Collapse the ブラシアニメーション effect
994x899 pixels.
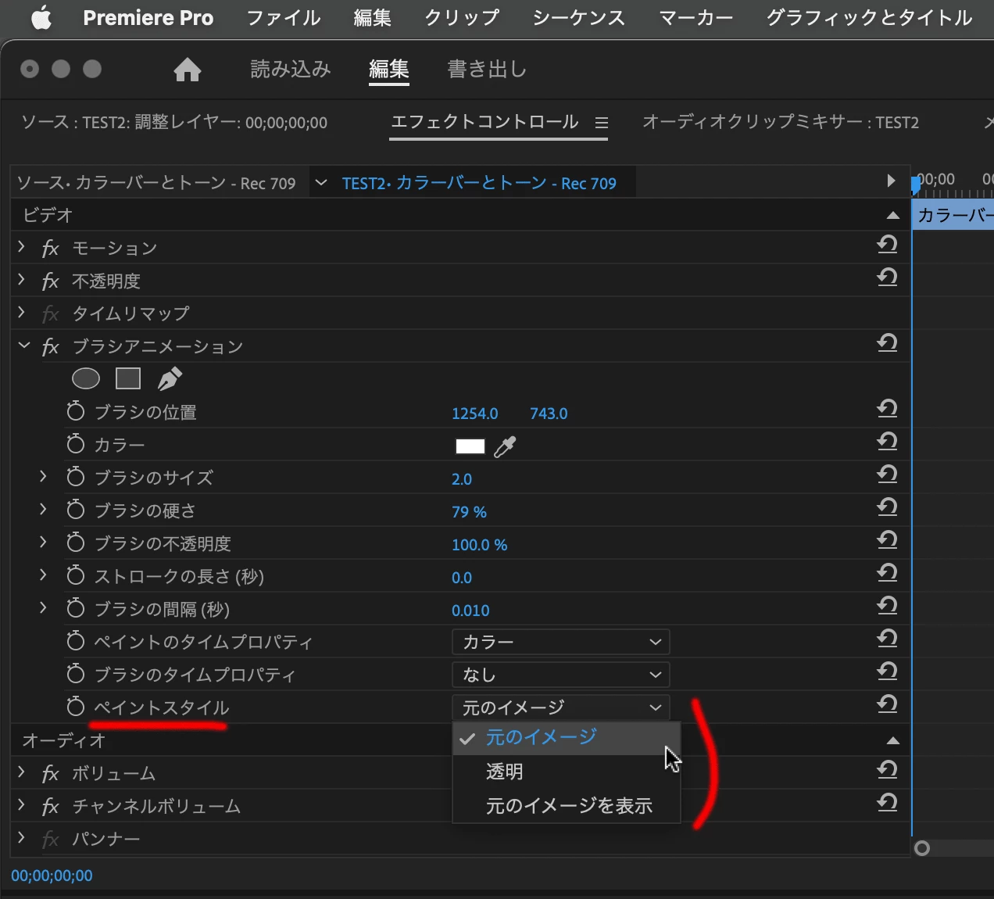(x=24, y=345)
